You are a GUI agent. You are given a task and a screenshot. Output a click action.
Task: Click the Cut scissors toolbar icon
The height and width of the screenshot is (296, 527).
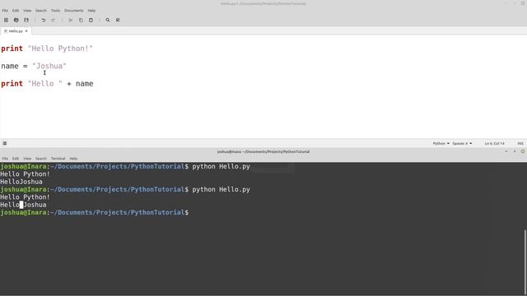[71, 20]
